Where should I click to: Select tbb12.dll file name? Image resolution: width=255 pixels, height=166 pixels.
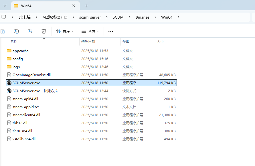(x=20, y=123)
